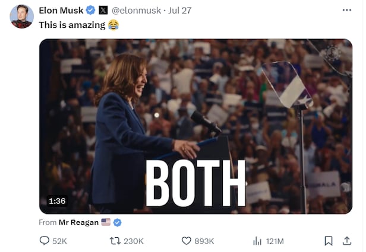The height and width of the screenshot is (252, 366).
Task: Play the embedded video
Action: [195, 126]
